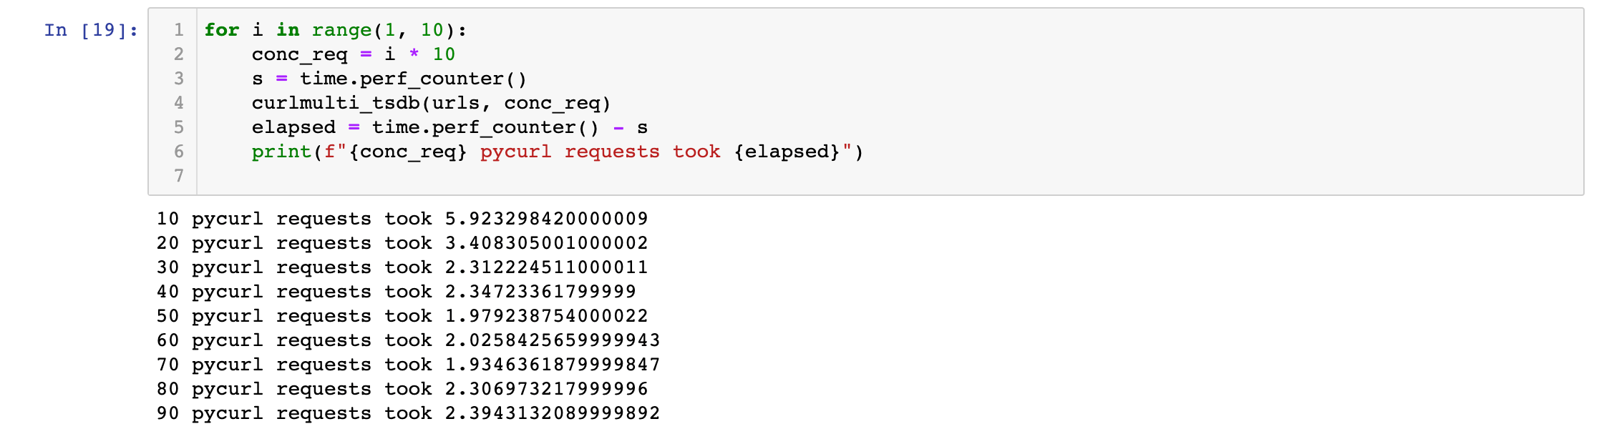Image resolution: width=1599 pixels, height=439 pixels.
Task: Click the output line for 80 pycurl requests
Action: click(402, 389)
